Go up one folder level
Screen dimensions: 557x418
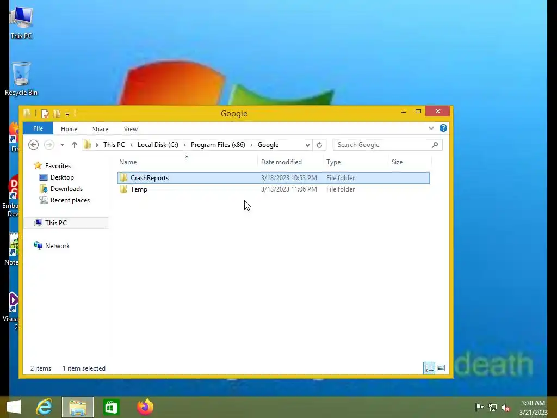pos(74,145)
